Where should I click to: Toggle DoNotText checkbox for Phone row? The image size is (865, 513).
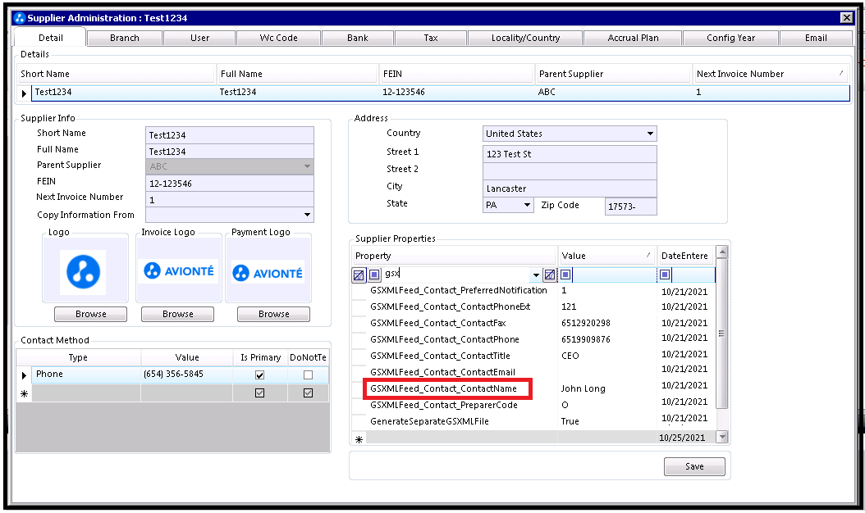pos(309,375)
